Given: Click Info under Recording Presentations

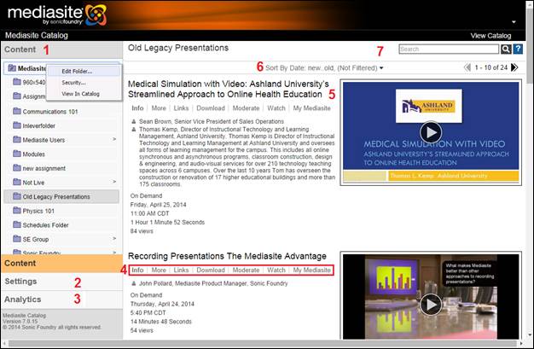Looking at the screenshot, I should pos(137,270).
